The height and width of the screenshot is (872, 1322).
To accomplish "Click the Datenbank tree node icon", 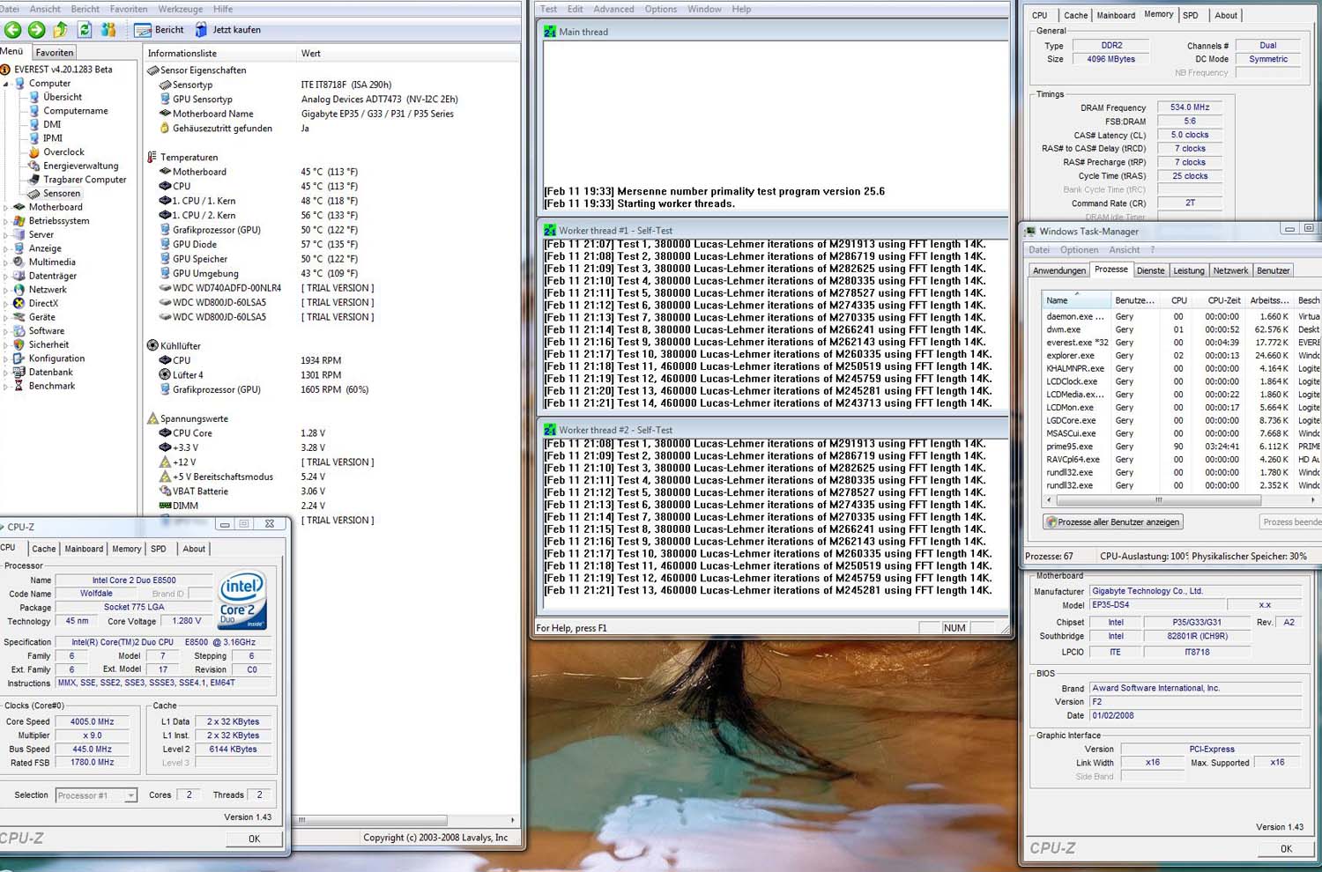I will [19, 372].
